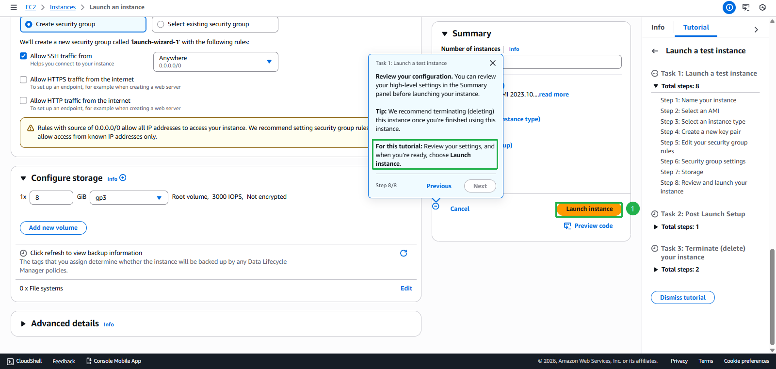Image resolution: width=776 pixels, height=369 pixels.
Task: Click the orange Launch instance button
Action: coord(589,209)
